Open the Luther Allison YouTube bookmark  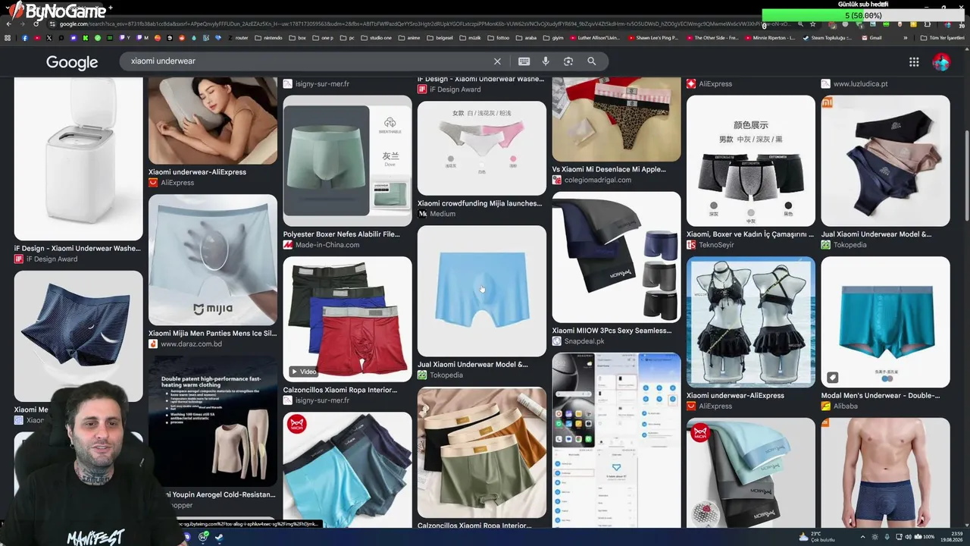pyautogui.click(x=594, y=38)
